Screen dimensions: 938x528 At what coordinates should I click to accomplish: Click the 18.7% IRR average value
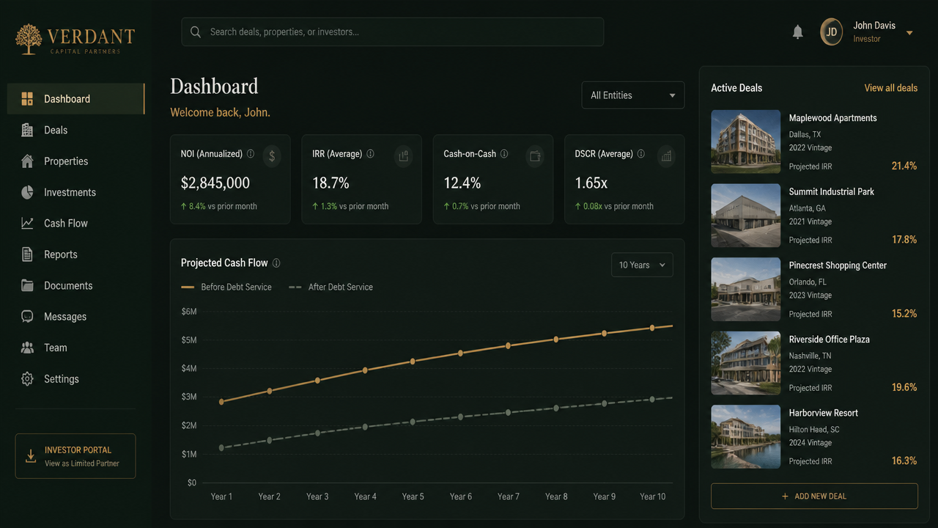pos(330,183)
